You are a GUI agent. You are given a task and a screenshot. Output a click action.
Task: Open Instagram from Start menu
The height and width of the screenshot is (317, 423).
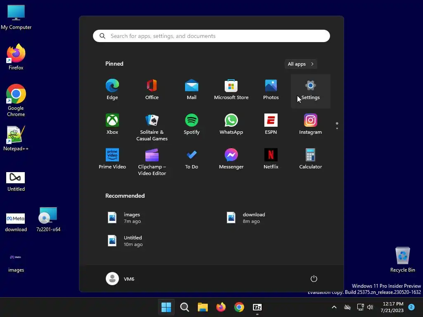(x=311, y=124)
